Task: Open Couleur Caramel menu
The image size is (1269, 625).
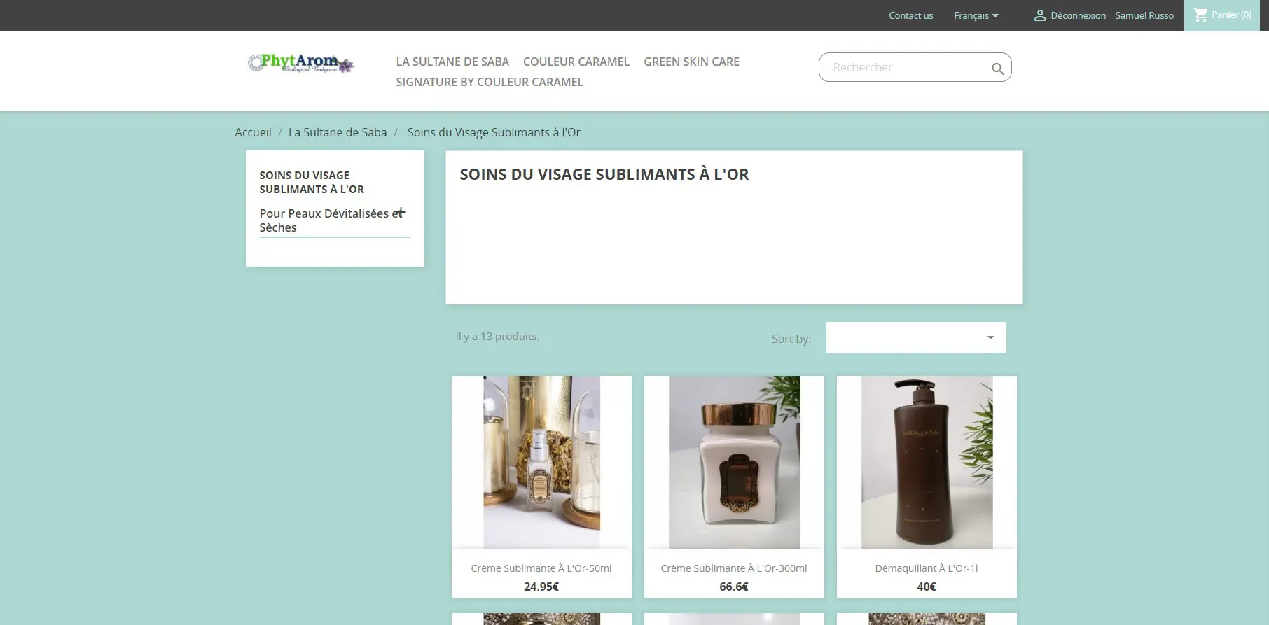Action: 576,62
